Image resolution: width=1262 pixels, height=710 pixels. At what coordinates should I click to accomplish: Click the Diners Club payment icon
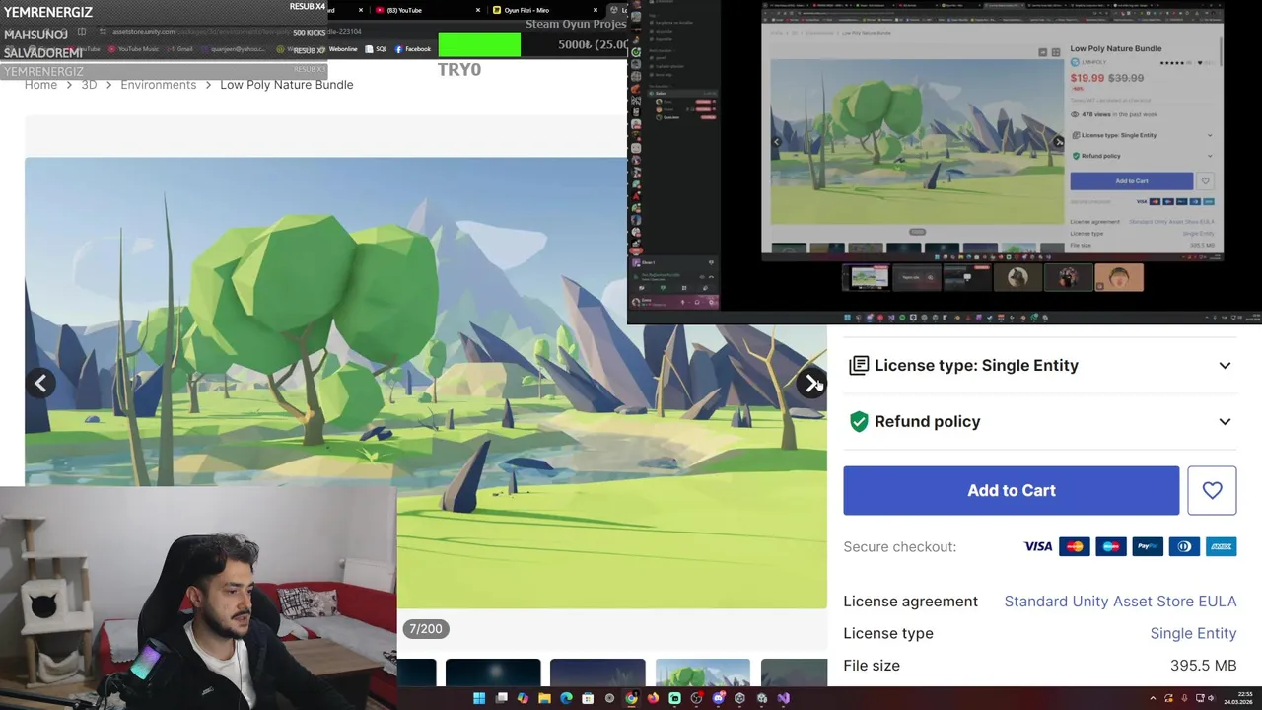point(1184,546)
